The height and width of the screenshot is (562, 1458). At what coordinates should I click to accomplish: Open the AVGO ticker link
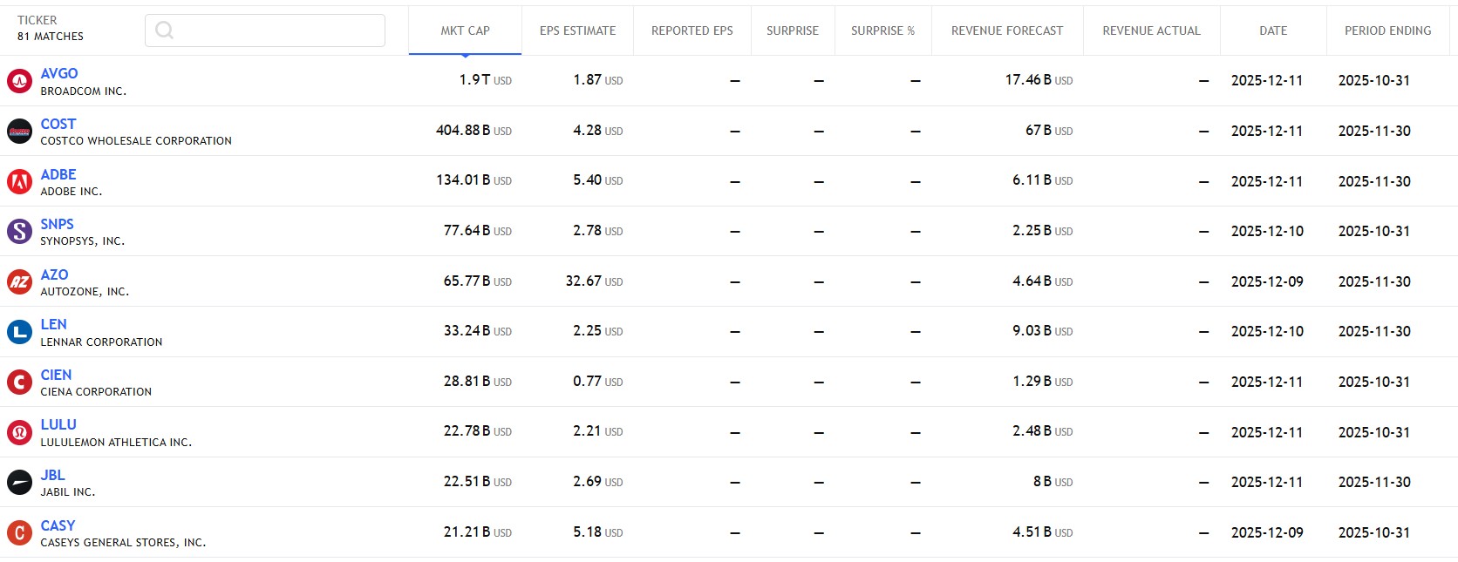point(59,73)
